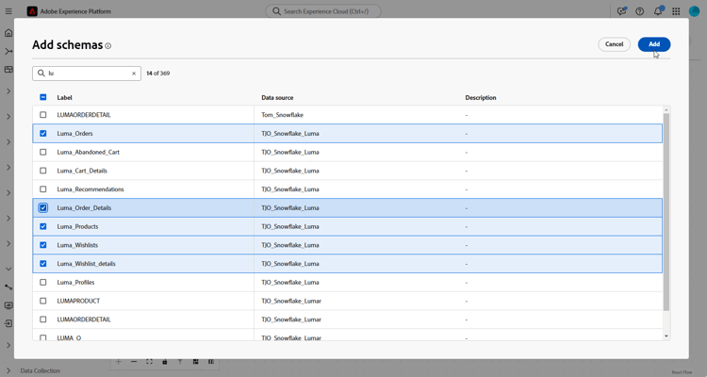Check the Luma_Abandoned_Cart checkbox
Screen dimensions: 707x377
coord(42,152)
